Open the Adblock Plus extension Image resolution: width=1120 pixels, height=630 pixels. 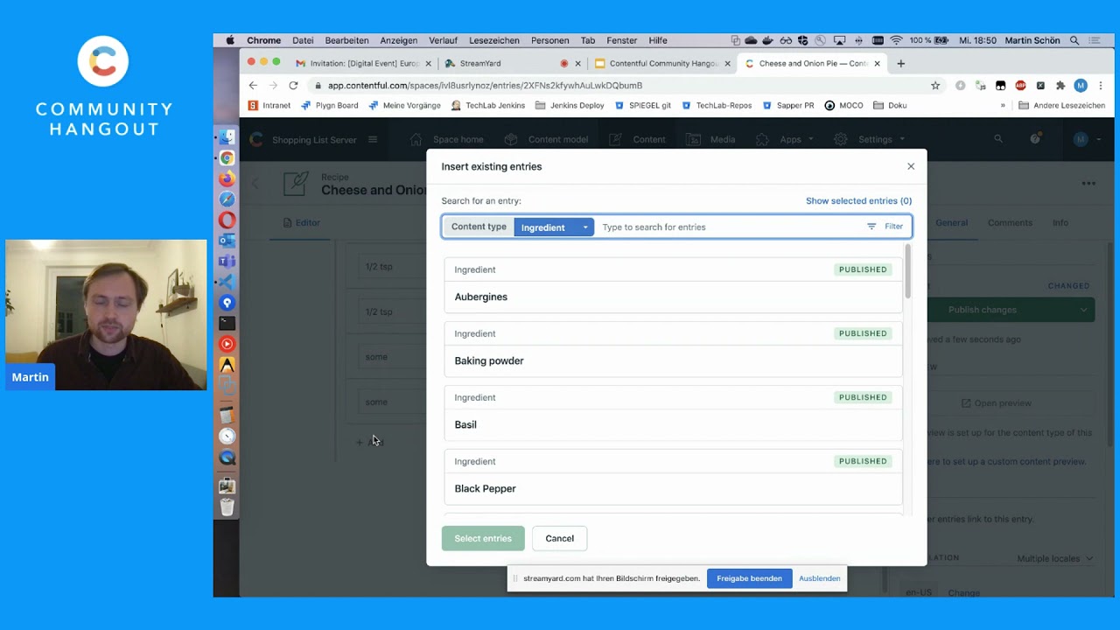pyautogui.click(x=1020, y=86)
